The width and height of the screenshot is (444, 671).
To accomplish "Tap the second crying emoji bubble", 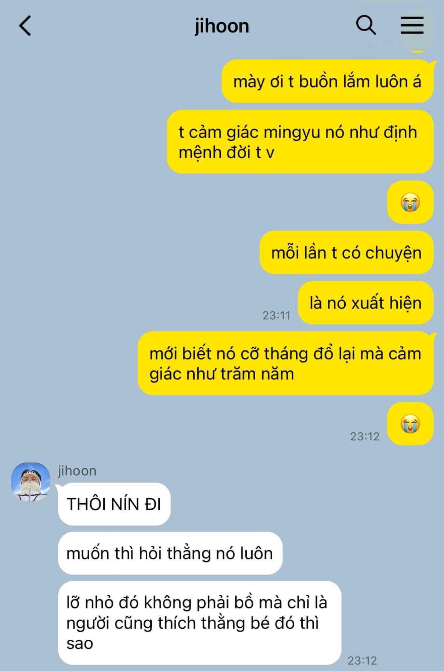I will pyautogui.click(x=410, y=424).
